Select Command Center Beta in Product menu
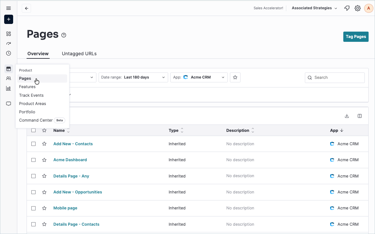The image size is (375, 234). tap(42, 120)
